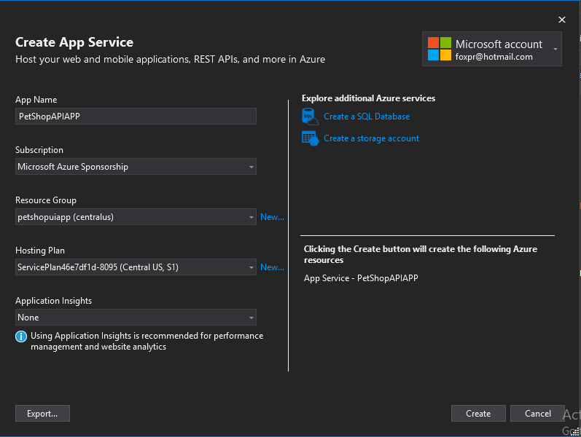Click 'Clicking the Create button will create' text
Screen dimensions: 581x437
coord(420,254)
